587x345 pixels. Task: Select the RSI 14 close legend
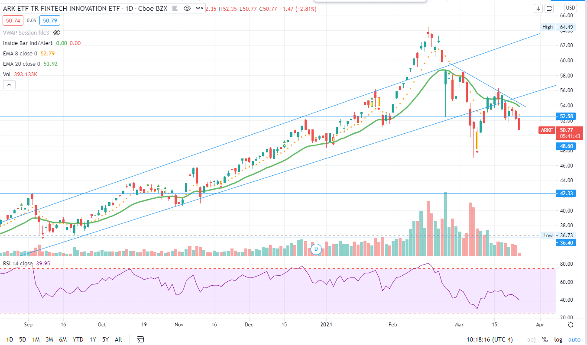18,264
